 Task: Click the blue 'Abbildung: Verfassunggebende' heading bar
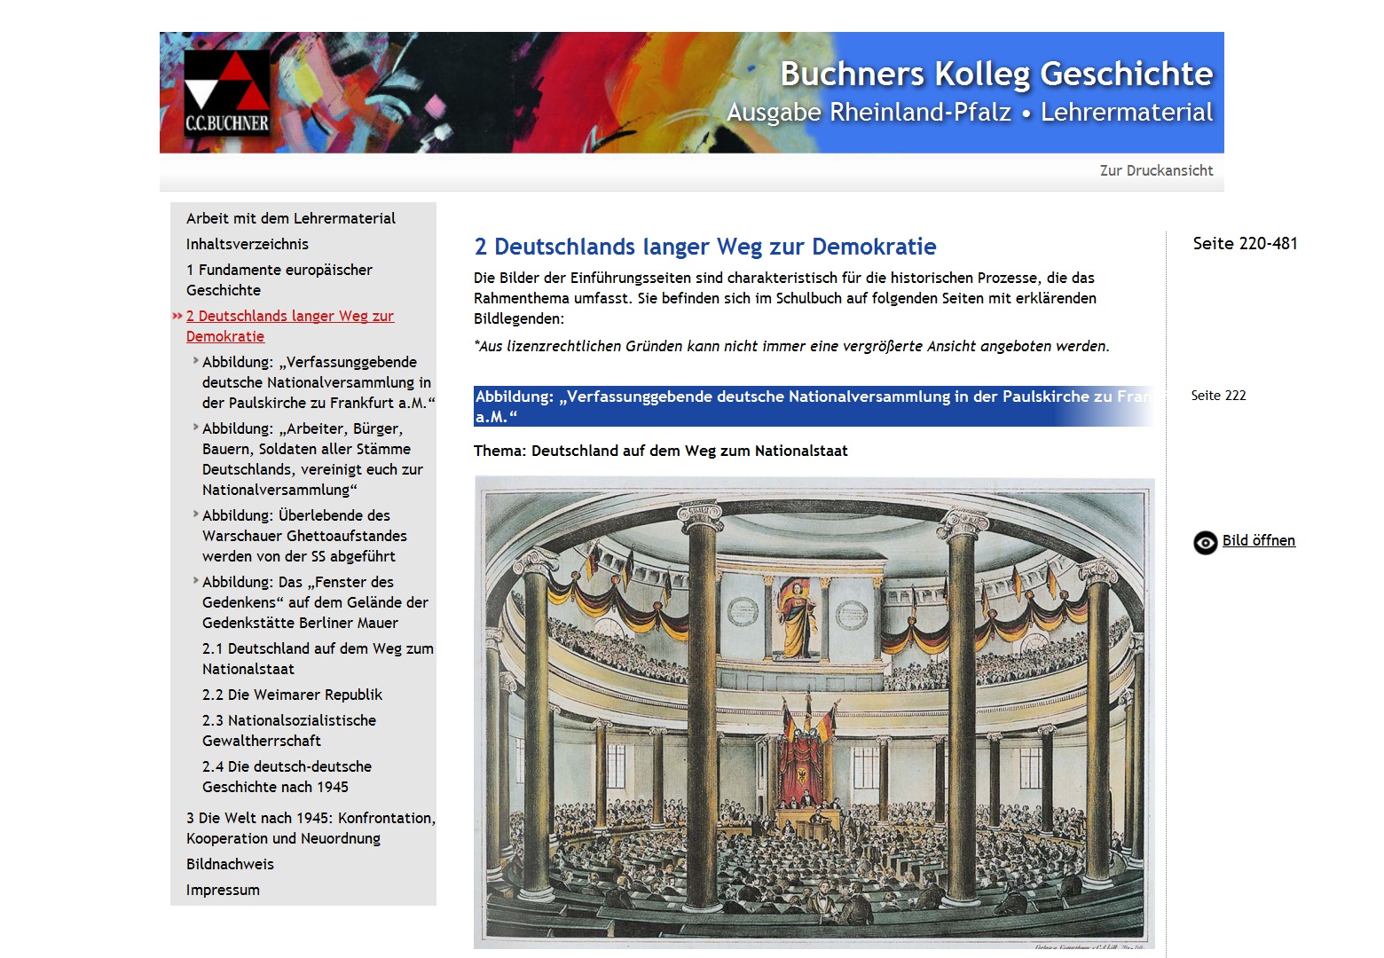pyautogui.click(x=814, y=406)
